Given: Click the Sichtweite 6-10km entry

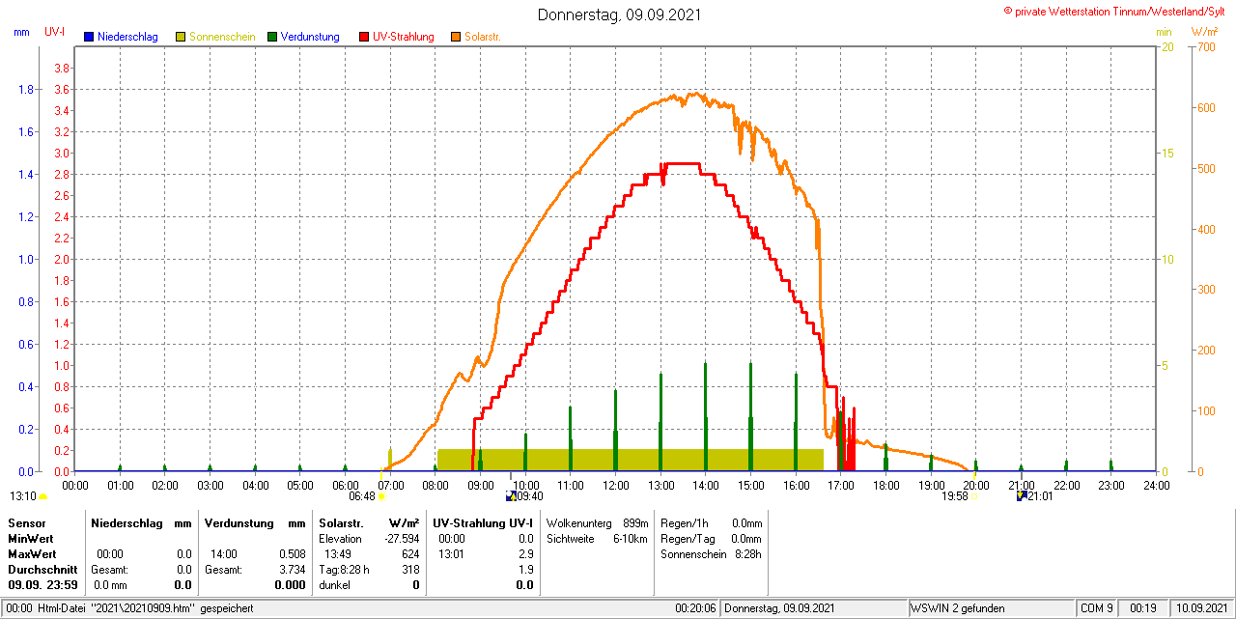Looking at the screenshot, I should (x=597, y=538).
